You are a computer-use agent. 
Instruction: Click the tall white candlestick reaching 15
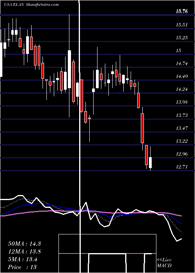(x=69, y=69)
